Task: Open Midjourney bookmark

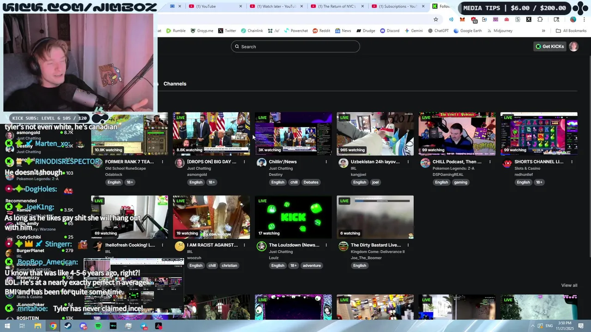Action: (499, 31)
